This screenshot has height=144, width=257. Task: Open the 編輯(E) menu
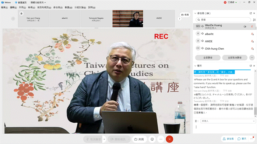13,7
